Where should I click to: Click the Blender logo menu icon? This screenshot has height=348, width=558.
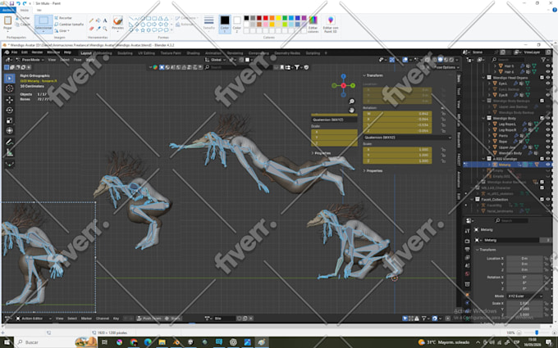point(7,52)
